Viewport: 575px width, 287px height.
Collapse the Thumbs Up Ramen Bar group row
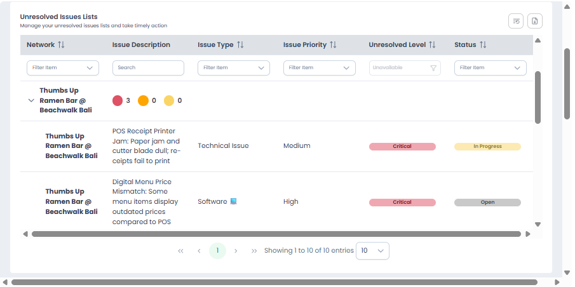[31, 100]
